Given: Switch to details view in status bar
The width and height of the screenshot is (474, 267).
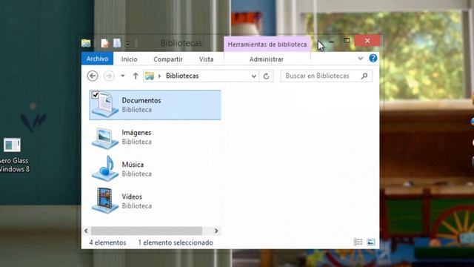Looking at the screenshot, I should tap(358, 242).
